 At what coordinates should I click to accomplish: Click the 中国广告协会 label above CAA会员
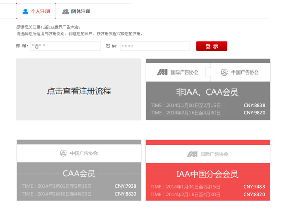pos(84,153)
